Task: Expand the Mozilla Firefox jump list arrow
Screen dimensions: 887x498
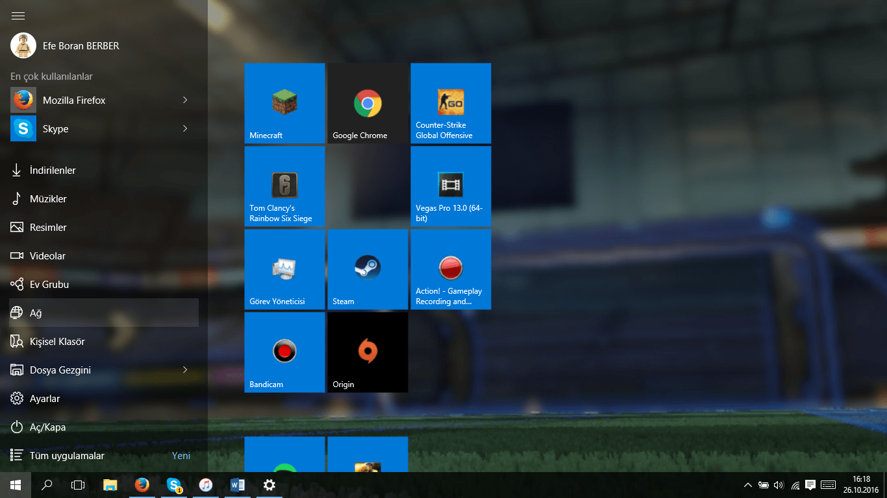Action: 186,100
